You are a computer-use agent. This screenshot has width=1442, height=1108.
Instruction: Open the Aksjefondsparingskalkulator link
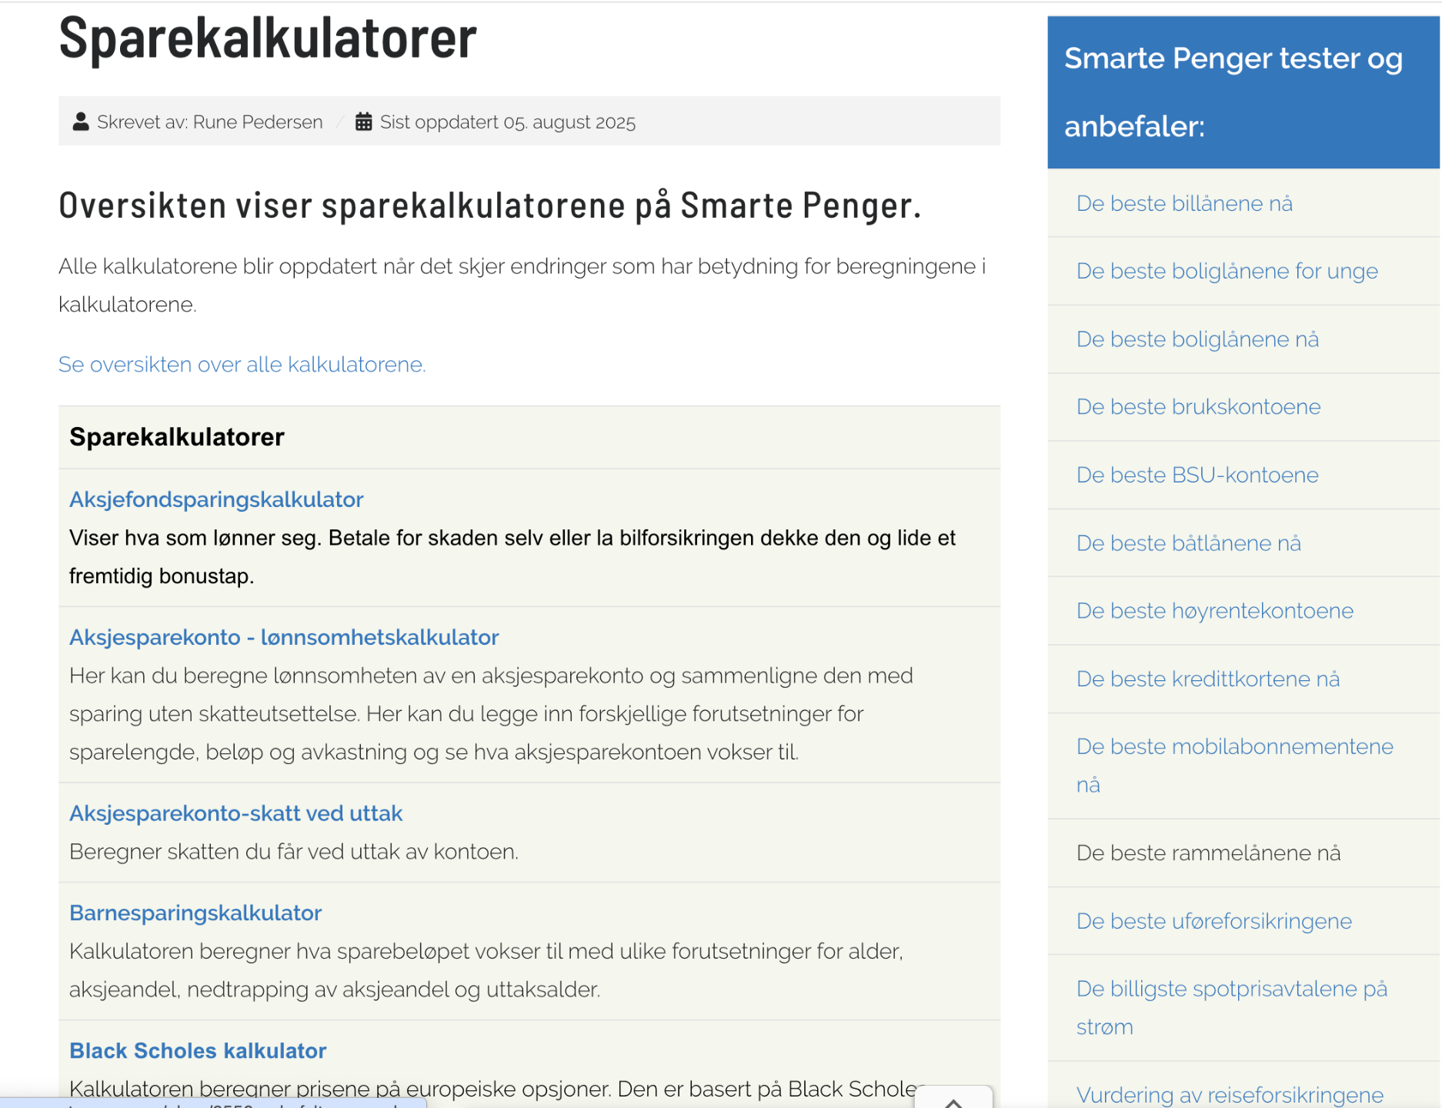[x=216, y=499]
